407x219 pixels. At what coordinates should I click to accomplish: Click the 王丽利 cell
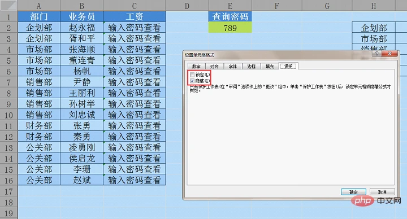click(81, 93)
